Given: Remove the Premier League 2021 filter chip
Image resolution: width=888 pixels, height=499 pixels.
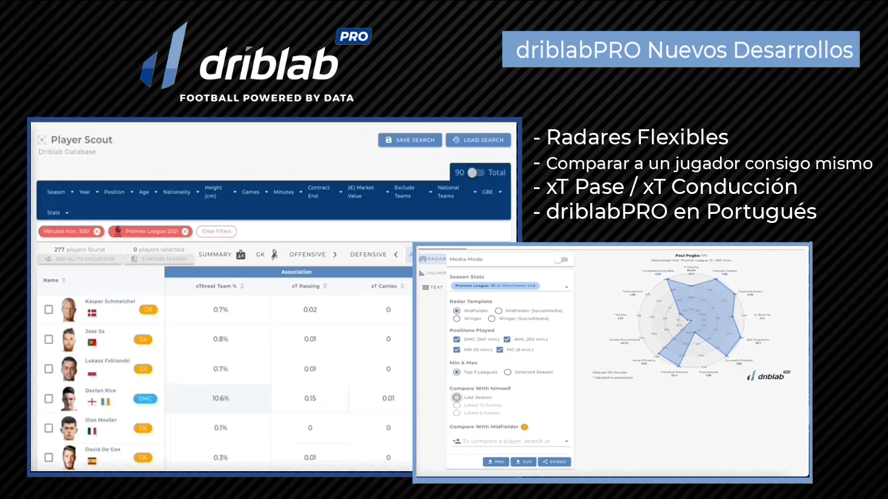Looking at the screenshot, I should coord(185,231).
